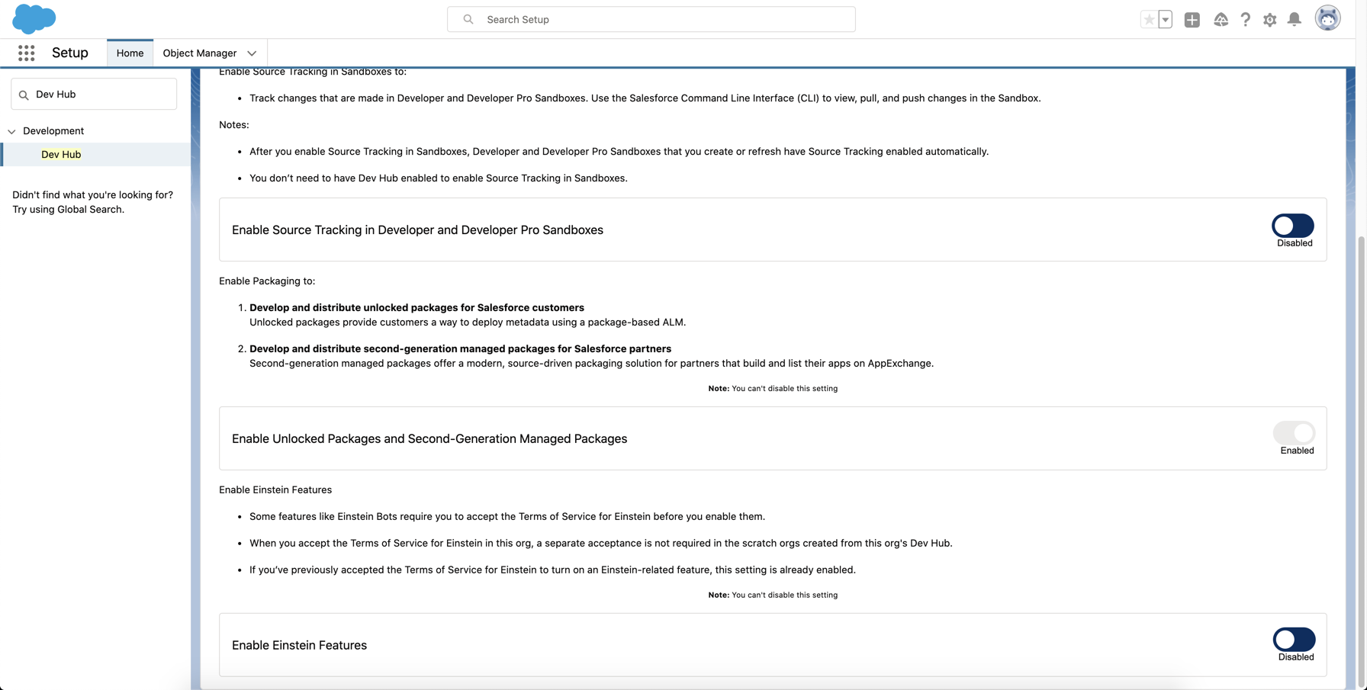Open the Trailhead guidance icon
Screen dimensions: 1367x690
click(x=1221, y=20)
